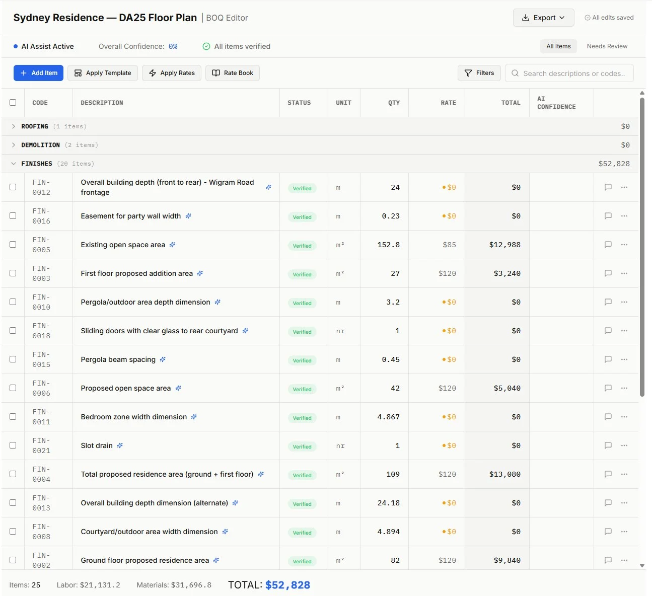
Task: Click AI sparkle icon beside Pergola beam spacing
Action: (x=163, y=359)
